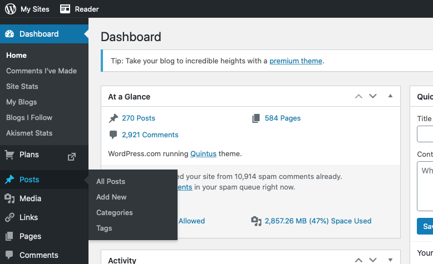
Task: Select All Posts from Posts submenu
Action: (x=111, y=181)
